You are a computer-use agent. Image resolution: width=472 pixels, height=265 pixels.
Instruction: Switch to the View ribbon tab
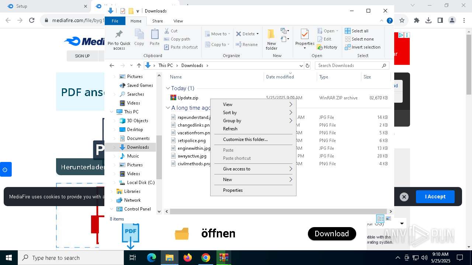coord(178,21)
